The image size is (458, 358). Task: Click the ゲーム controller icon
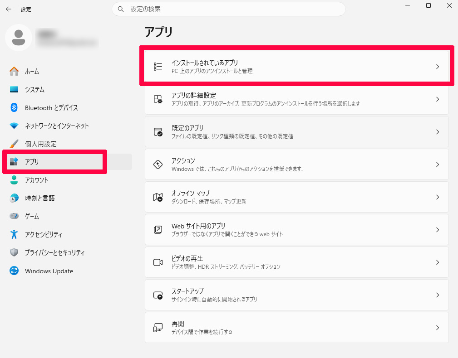pos(14,217)
